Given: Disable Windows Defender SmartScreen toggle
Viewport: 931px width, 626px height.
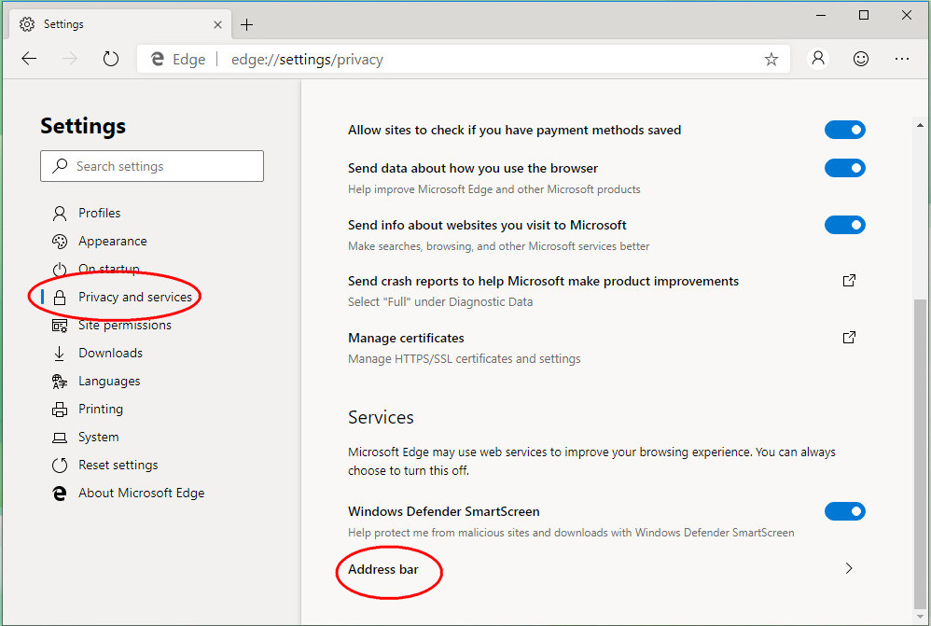Looking at the screenshot, I should tap(845, 511).
